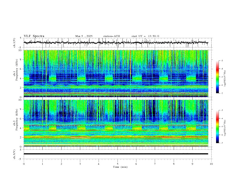Click the -7 label on ch.1 color bar

(222, 93)
